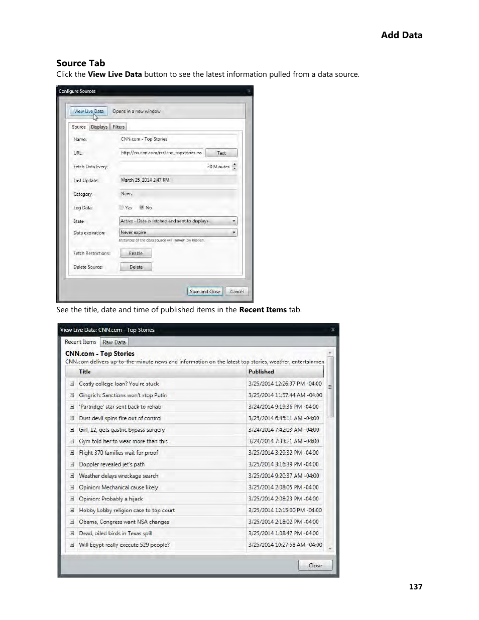The width and height of the screenshot is (479, 620).
Task: Expand the 'Flight 370 families wait for proof' item
Action: tap(71, 452)
